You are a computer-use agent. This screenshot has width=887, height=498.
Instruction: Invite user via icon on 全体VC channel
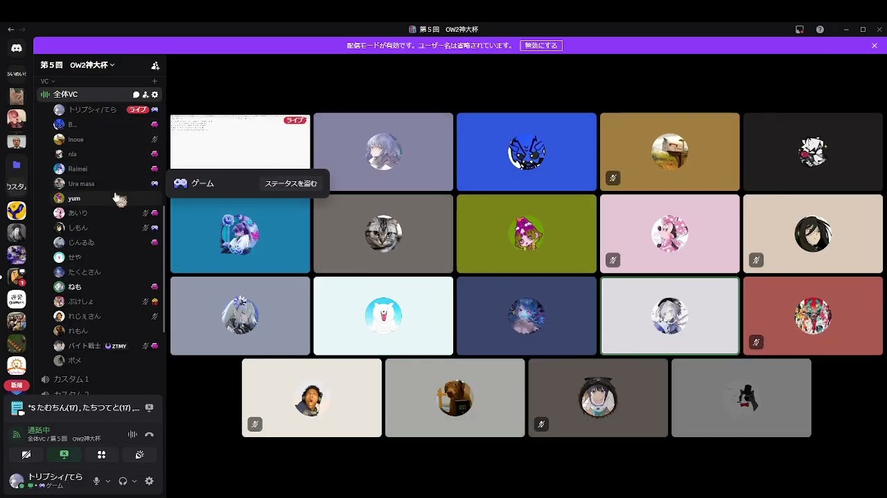(145, 95)
